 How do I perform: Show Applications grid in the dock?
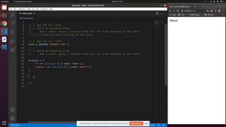click(x=4, y=123)
